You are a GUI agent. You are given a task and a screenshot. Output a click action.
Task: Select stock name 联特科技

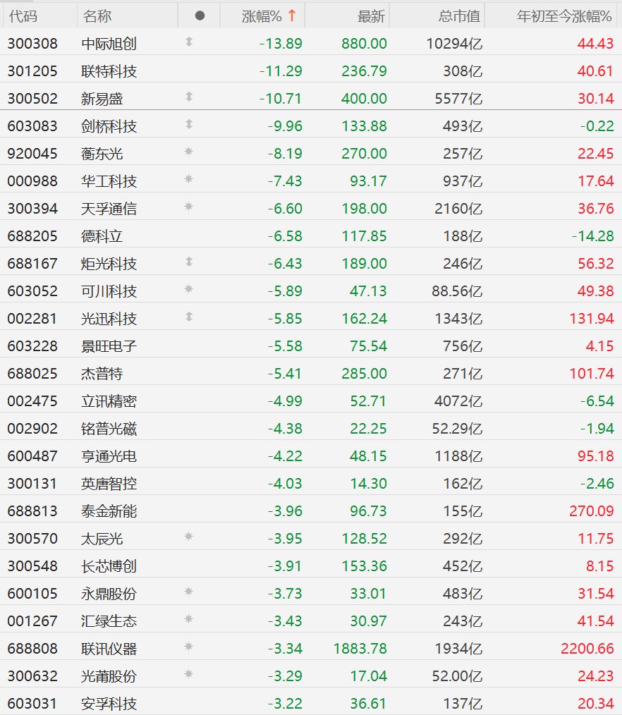click(x=109, y=71)
